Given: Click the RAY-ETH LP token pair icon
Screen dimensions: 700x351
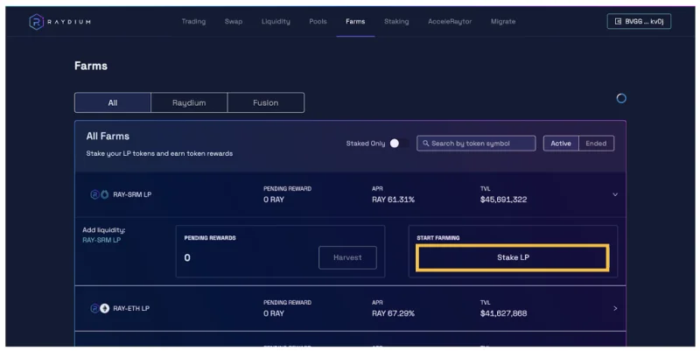Looking at the screenshot, I should pyautogui.click(x=100, y=309).
